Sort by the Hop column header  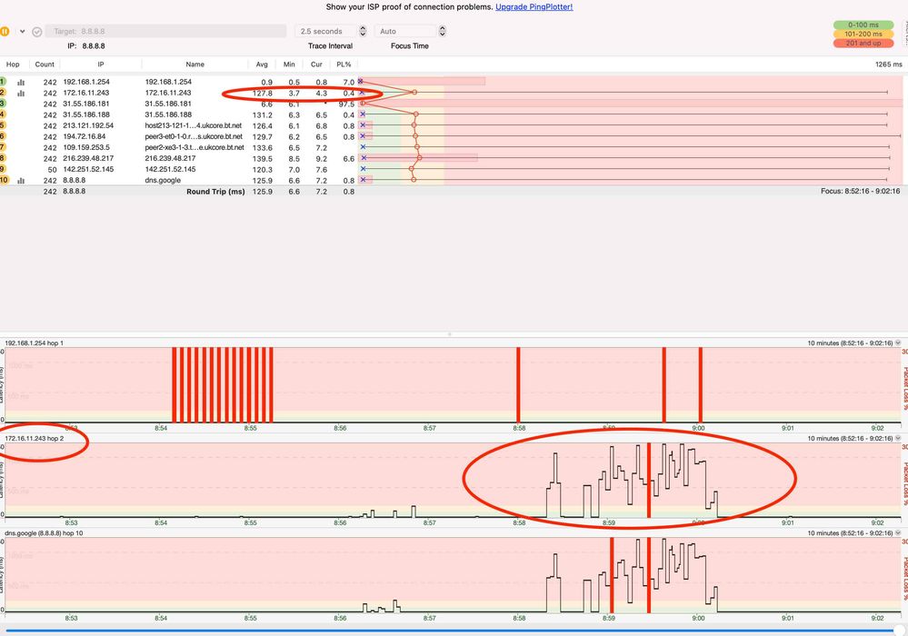[13, 65]
